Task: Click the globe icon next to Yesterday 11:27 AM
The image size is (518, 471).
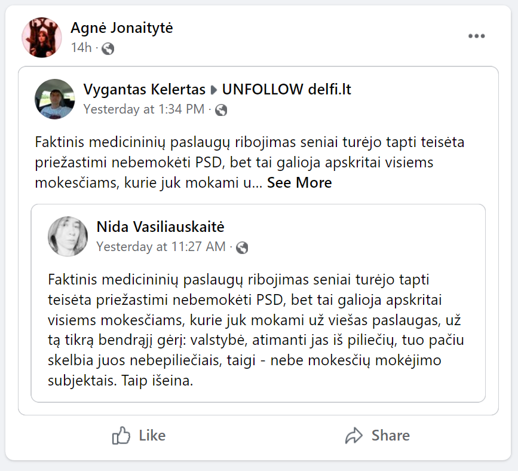Action: tap(242, 247)
